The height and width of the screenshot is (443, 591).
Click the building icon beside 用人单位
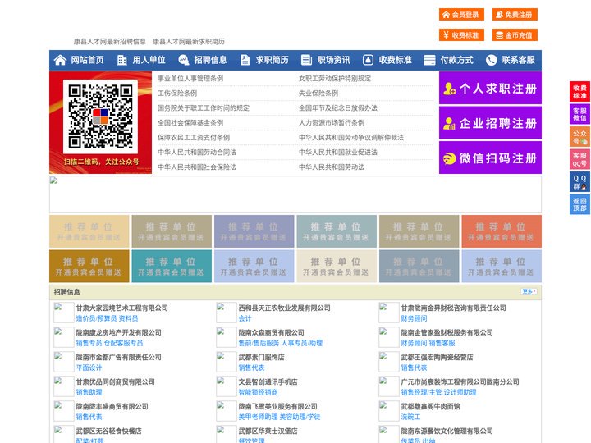[x=121, y=60]
